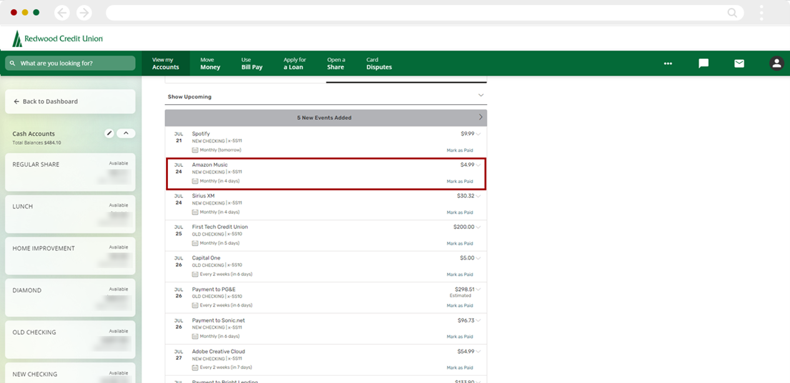Mark Adobe Creative Cloud payment as paid
Screen dimensions: 790x383
[x=460, y=368]
